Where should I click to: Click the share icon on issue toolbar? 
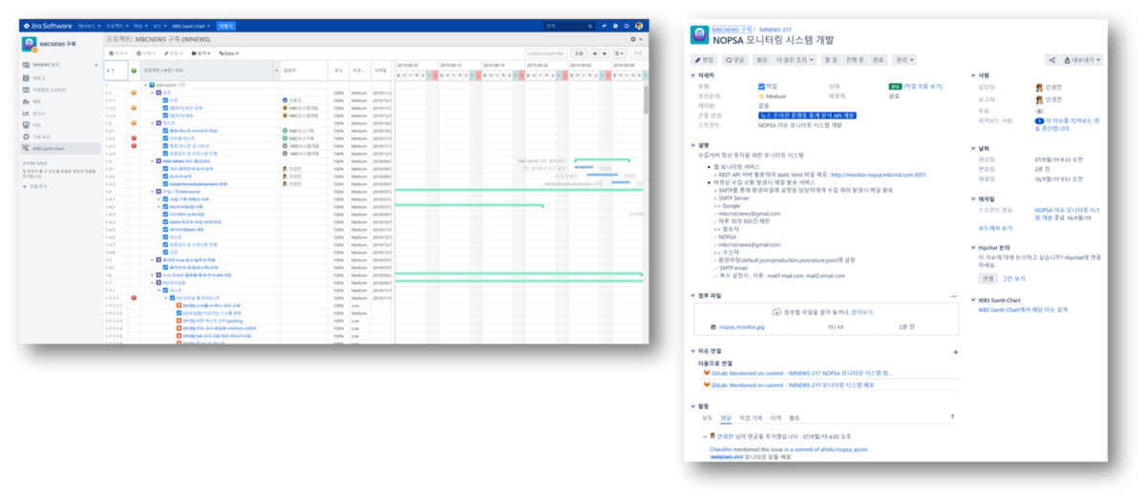coord(1052,60)
